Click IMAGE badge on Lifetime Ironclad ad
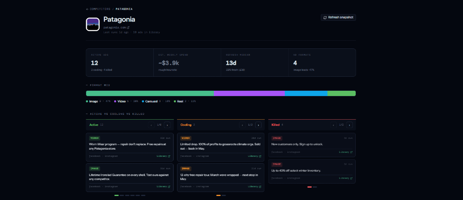 [x=95, y=168]
